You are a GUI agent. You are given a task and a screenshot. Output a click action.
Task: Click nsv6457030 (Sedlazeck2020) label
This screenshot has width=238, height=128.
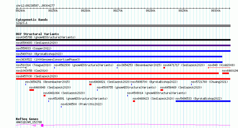(x=37, y=76)
